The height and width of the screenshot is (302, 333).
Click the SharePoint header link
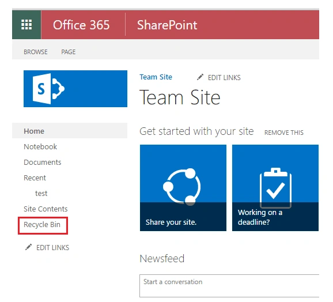(x=167, y=25)
